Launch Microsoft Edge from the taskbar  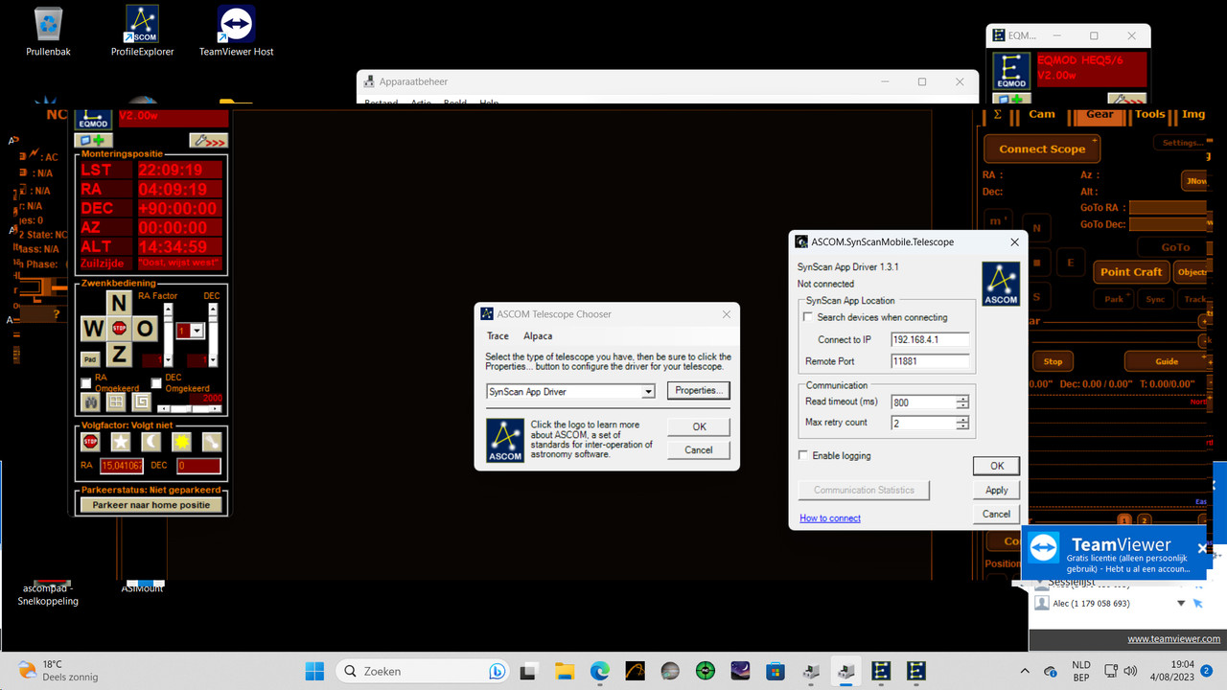600,671
